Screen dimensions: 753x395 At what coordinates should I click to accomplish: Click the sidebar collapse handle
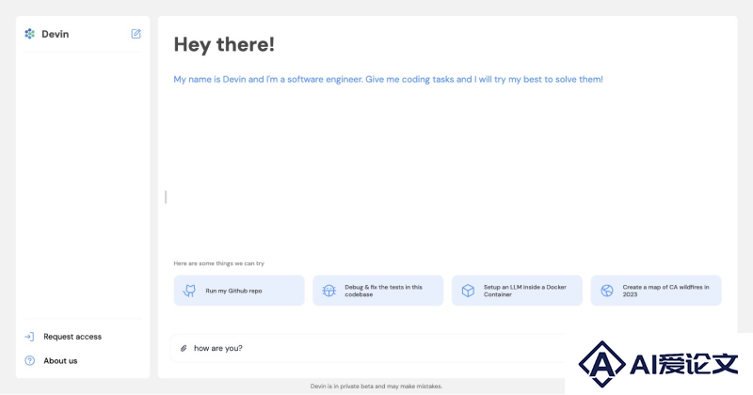point(166,197)
